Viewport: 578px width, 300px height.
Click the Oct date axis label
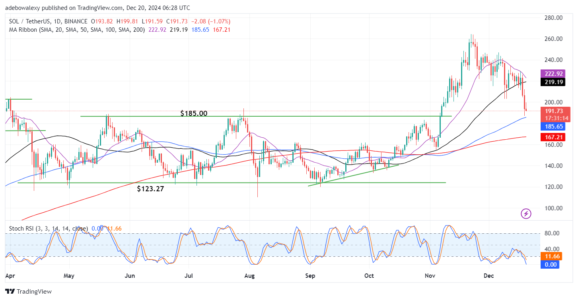[369, 275]
